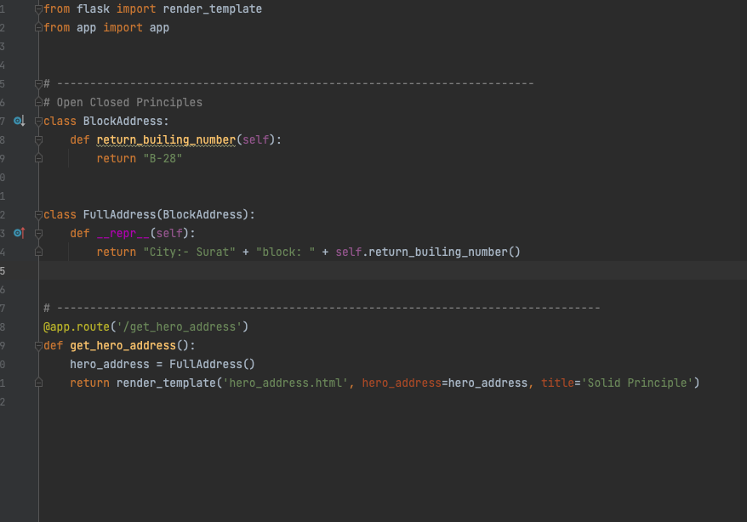Viewport: 747px width, 522px height.
Task: Collapse the FullAddress class body
Action: click(x=37, y=214)
